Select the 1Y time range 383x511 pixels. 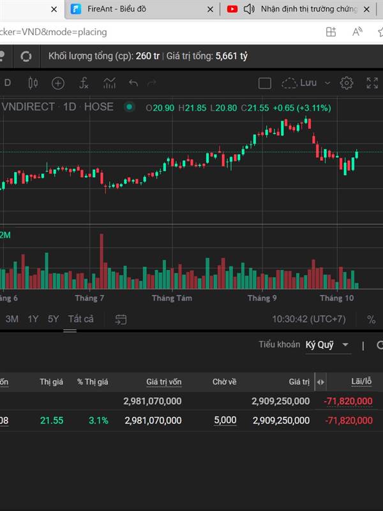click(x=33, y=319)
